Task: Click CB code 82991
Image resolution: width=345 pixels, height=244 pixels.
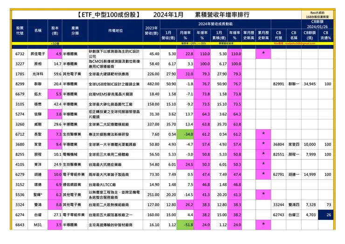Action: click(278, 84)
